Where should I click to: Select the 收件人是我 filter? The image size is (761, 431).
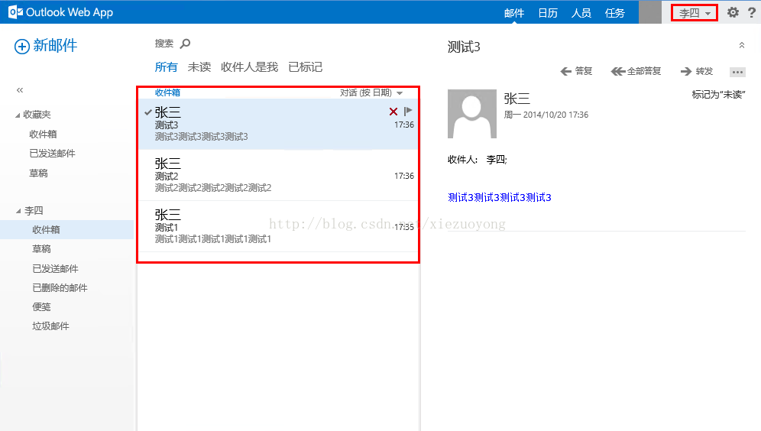[x=249, y=67]
